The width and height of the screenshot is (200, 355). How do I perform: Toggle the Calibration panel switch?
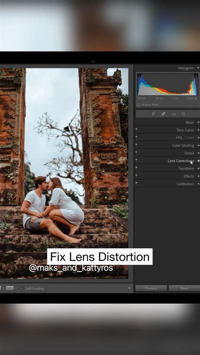coord(136,183)
